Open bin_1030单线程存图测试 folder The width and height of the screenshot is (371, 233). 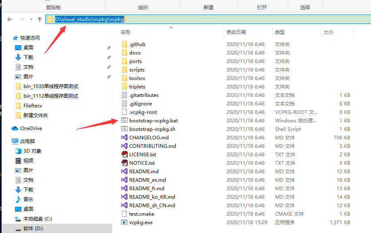[x=51, y=86]
